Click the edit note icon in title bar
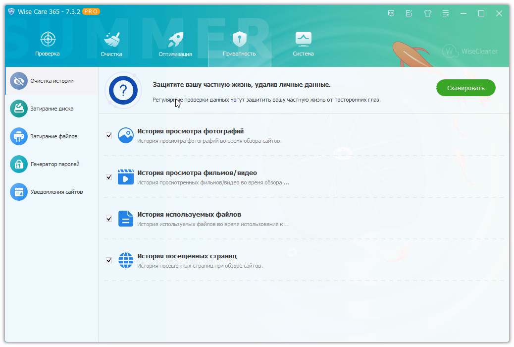This screenshot has width=514, height=347. (x=409, y=13)
